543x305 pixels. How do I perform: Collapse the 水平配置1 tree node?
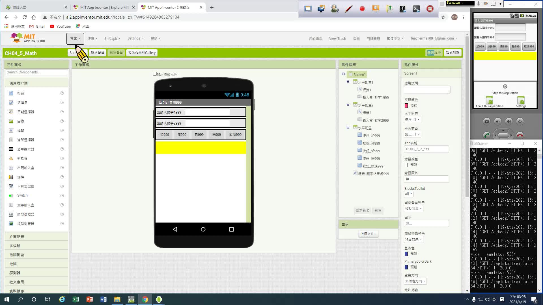(348, 82)
